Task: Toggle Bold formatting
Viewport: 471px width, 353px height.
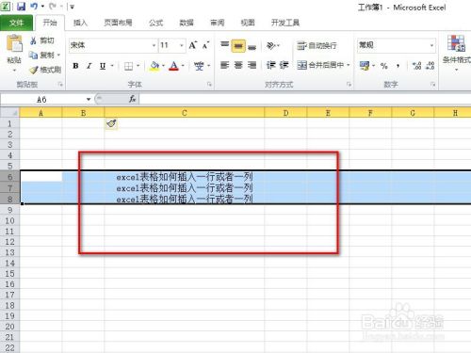Action: pyautogui.click(x=75, y=66)
